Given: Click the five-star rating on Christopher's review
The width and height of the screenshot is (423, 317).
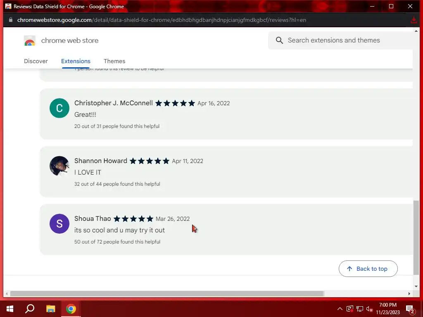Looking at the screenshot, I should [175, 103].
